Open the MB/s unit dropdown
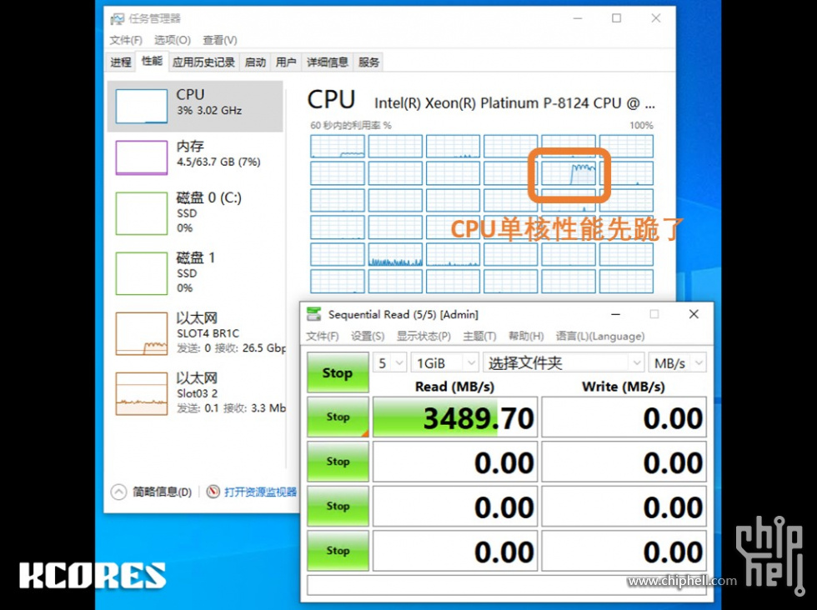This screenshot has height=610, width=817. coord(677,363)
